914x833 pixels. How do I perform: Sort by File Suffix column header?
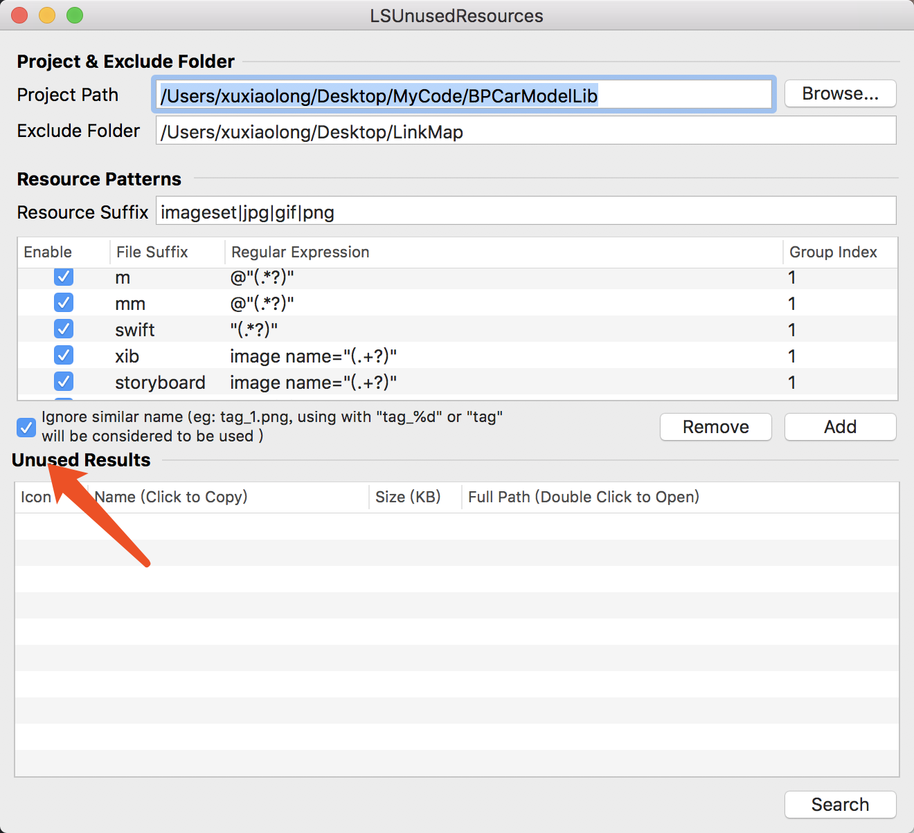pos(168,253)
